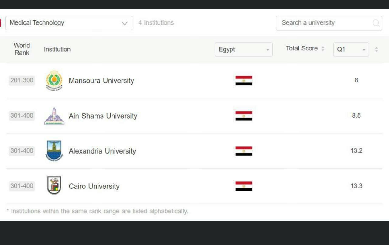Open the Egypt country filter dropdown
This screenshot has height=245, width=389.
(243, 50)
